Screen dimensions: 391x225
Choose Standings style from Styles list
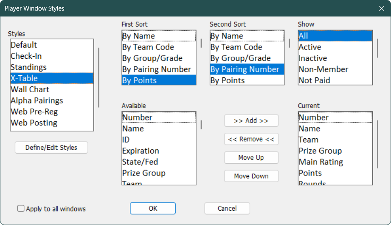pos(29,67)
